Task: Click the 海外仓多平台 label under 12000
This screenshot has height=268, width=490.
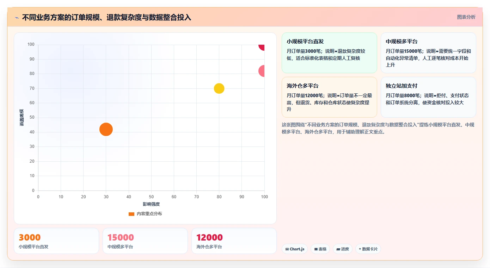Action: pos(209,247)
